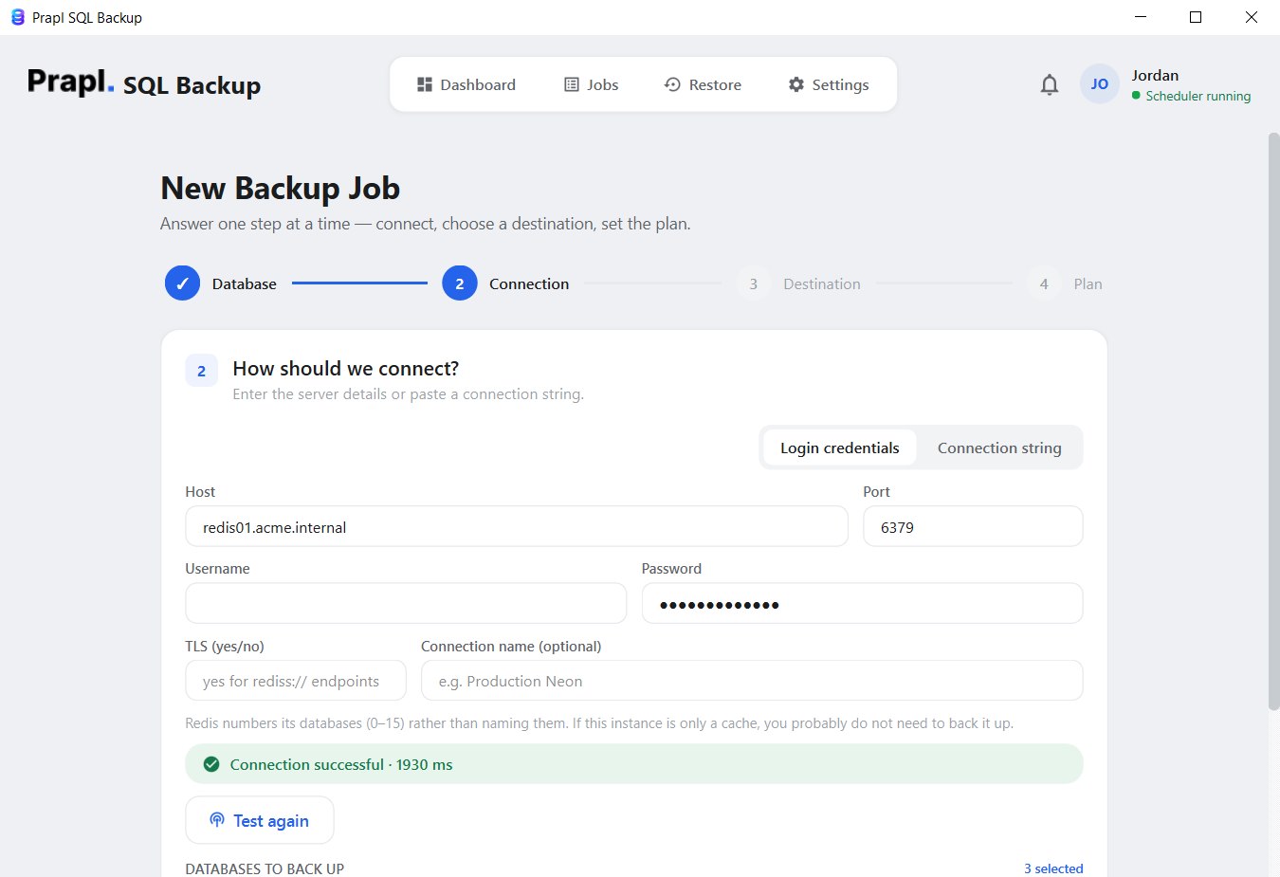1280x877 pixels.
Task: Open the Jobs tab
Action: pos(592,84)
